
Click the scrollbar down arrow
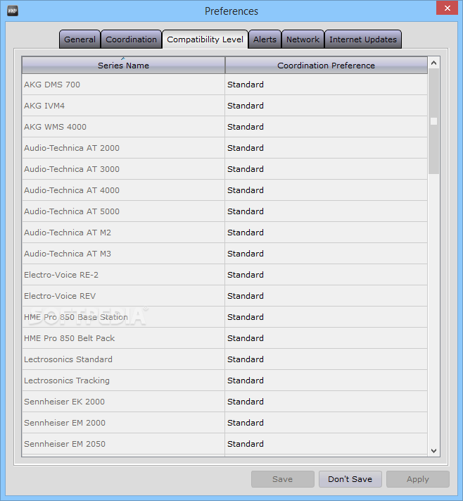[433, 450]
